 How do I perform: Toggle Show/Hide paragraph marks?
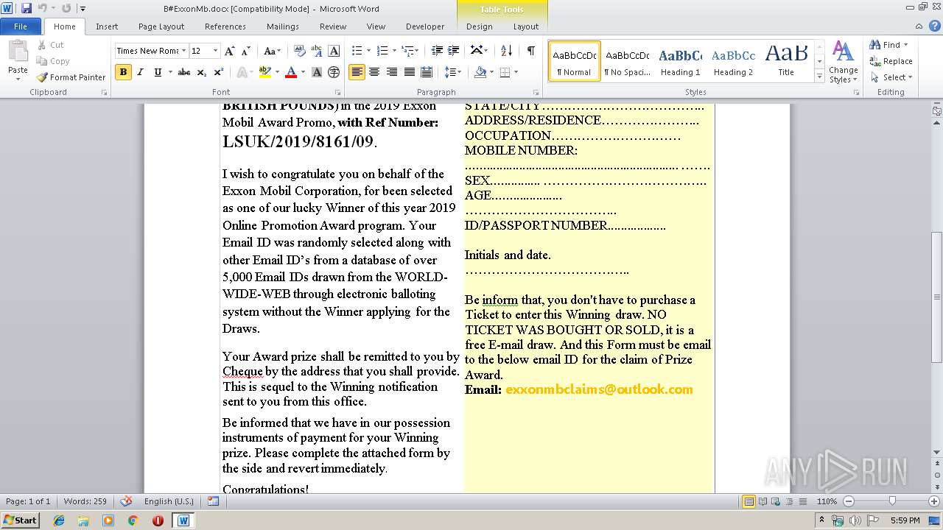click(x=530, y=51)
